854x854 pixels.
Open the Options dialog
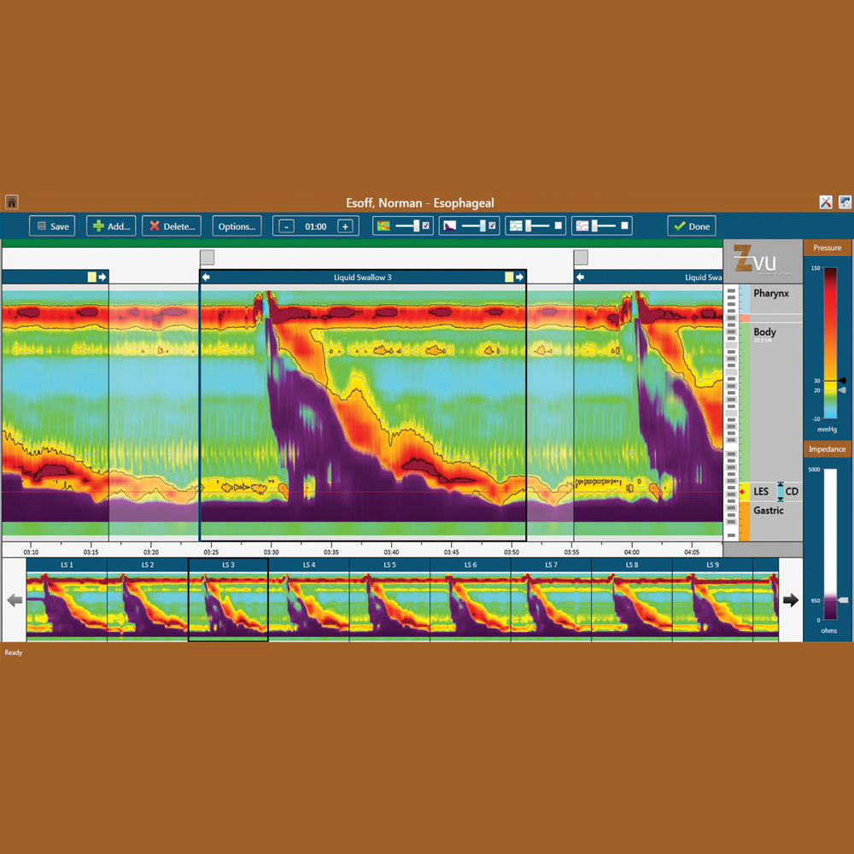[237, 225]
